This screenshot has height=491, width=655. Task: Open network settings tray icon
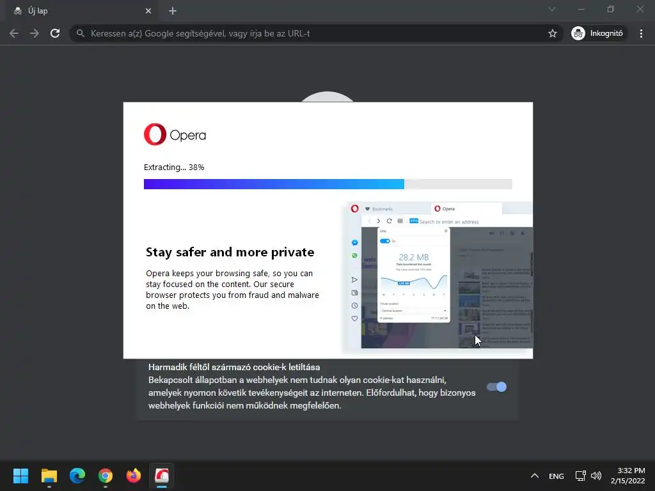click(580, 476)
